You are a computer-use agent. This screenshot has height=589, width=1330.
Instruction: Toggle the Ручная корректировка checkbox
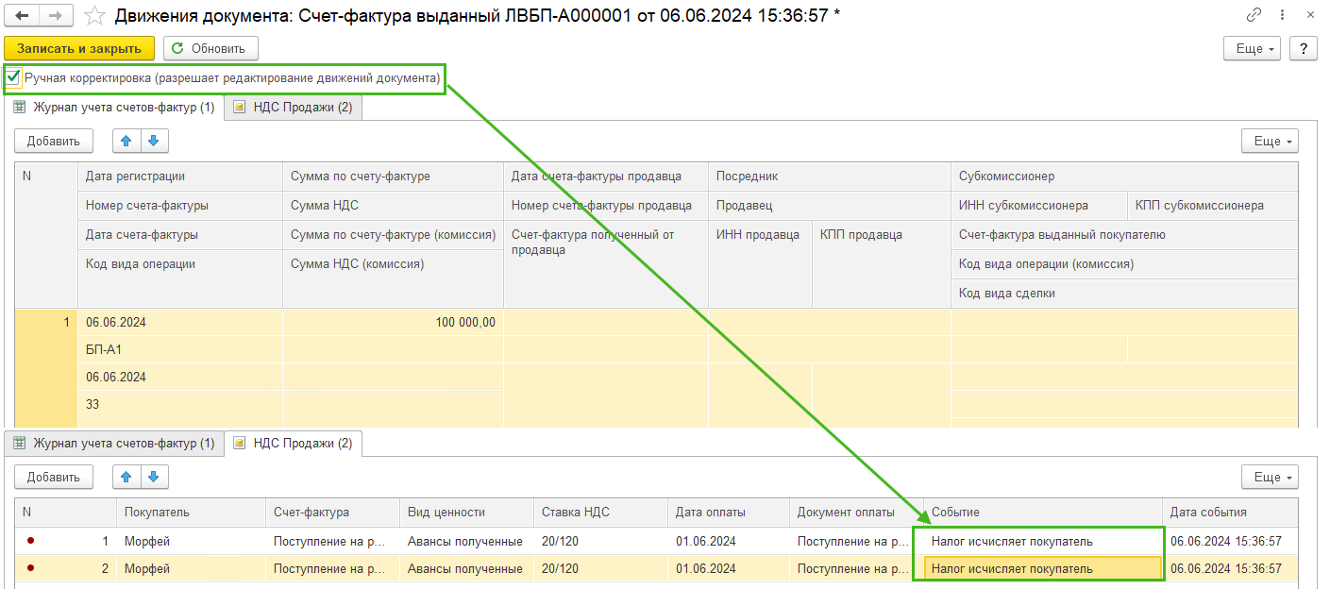(x=13, y=77)
